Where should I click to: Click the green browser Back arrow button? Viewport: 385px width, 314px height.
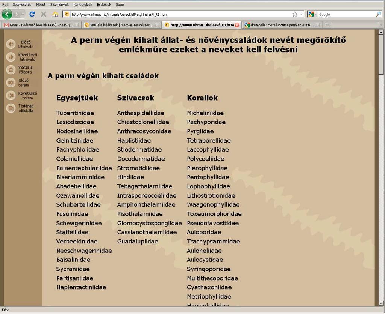point(7,14)
